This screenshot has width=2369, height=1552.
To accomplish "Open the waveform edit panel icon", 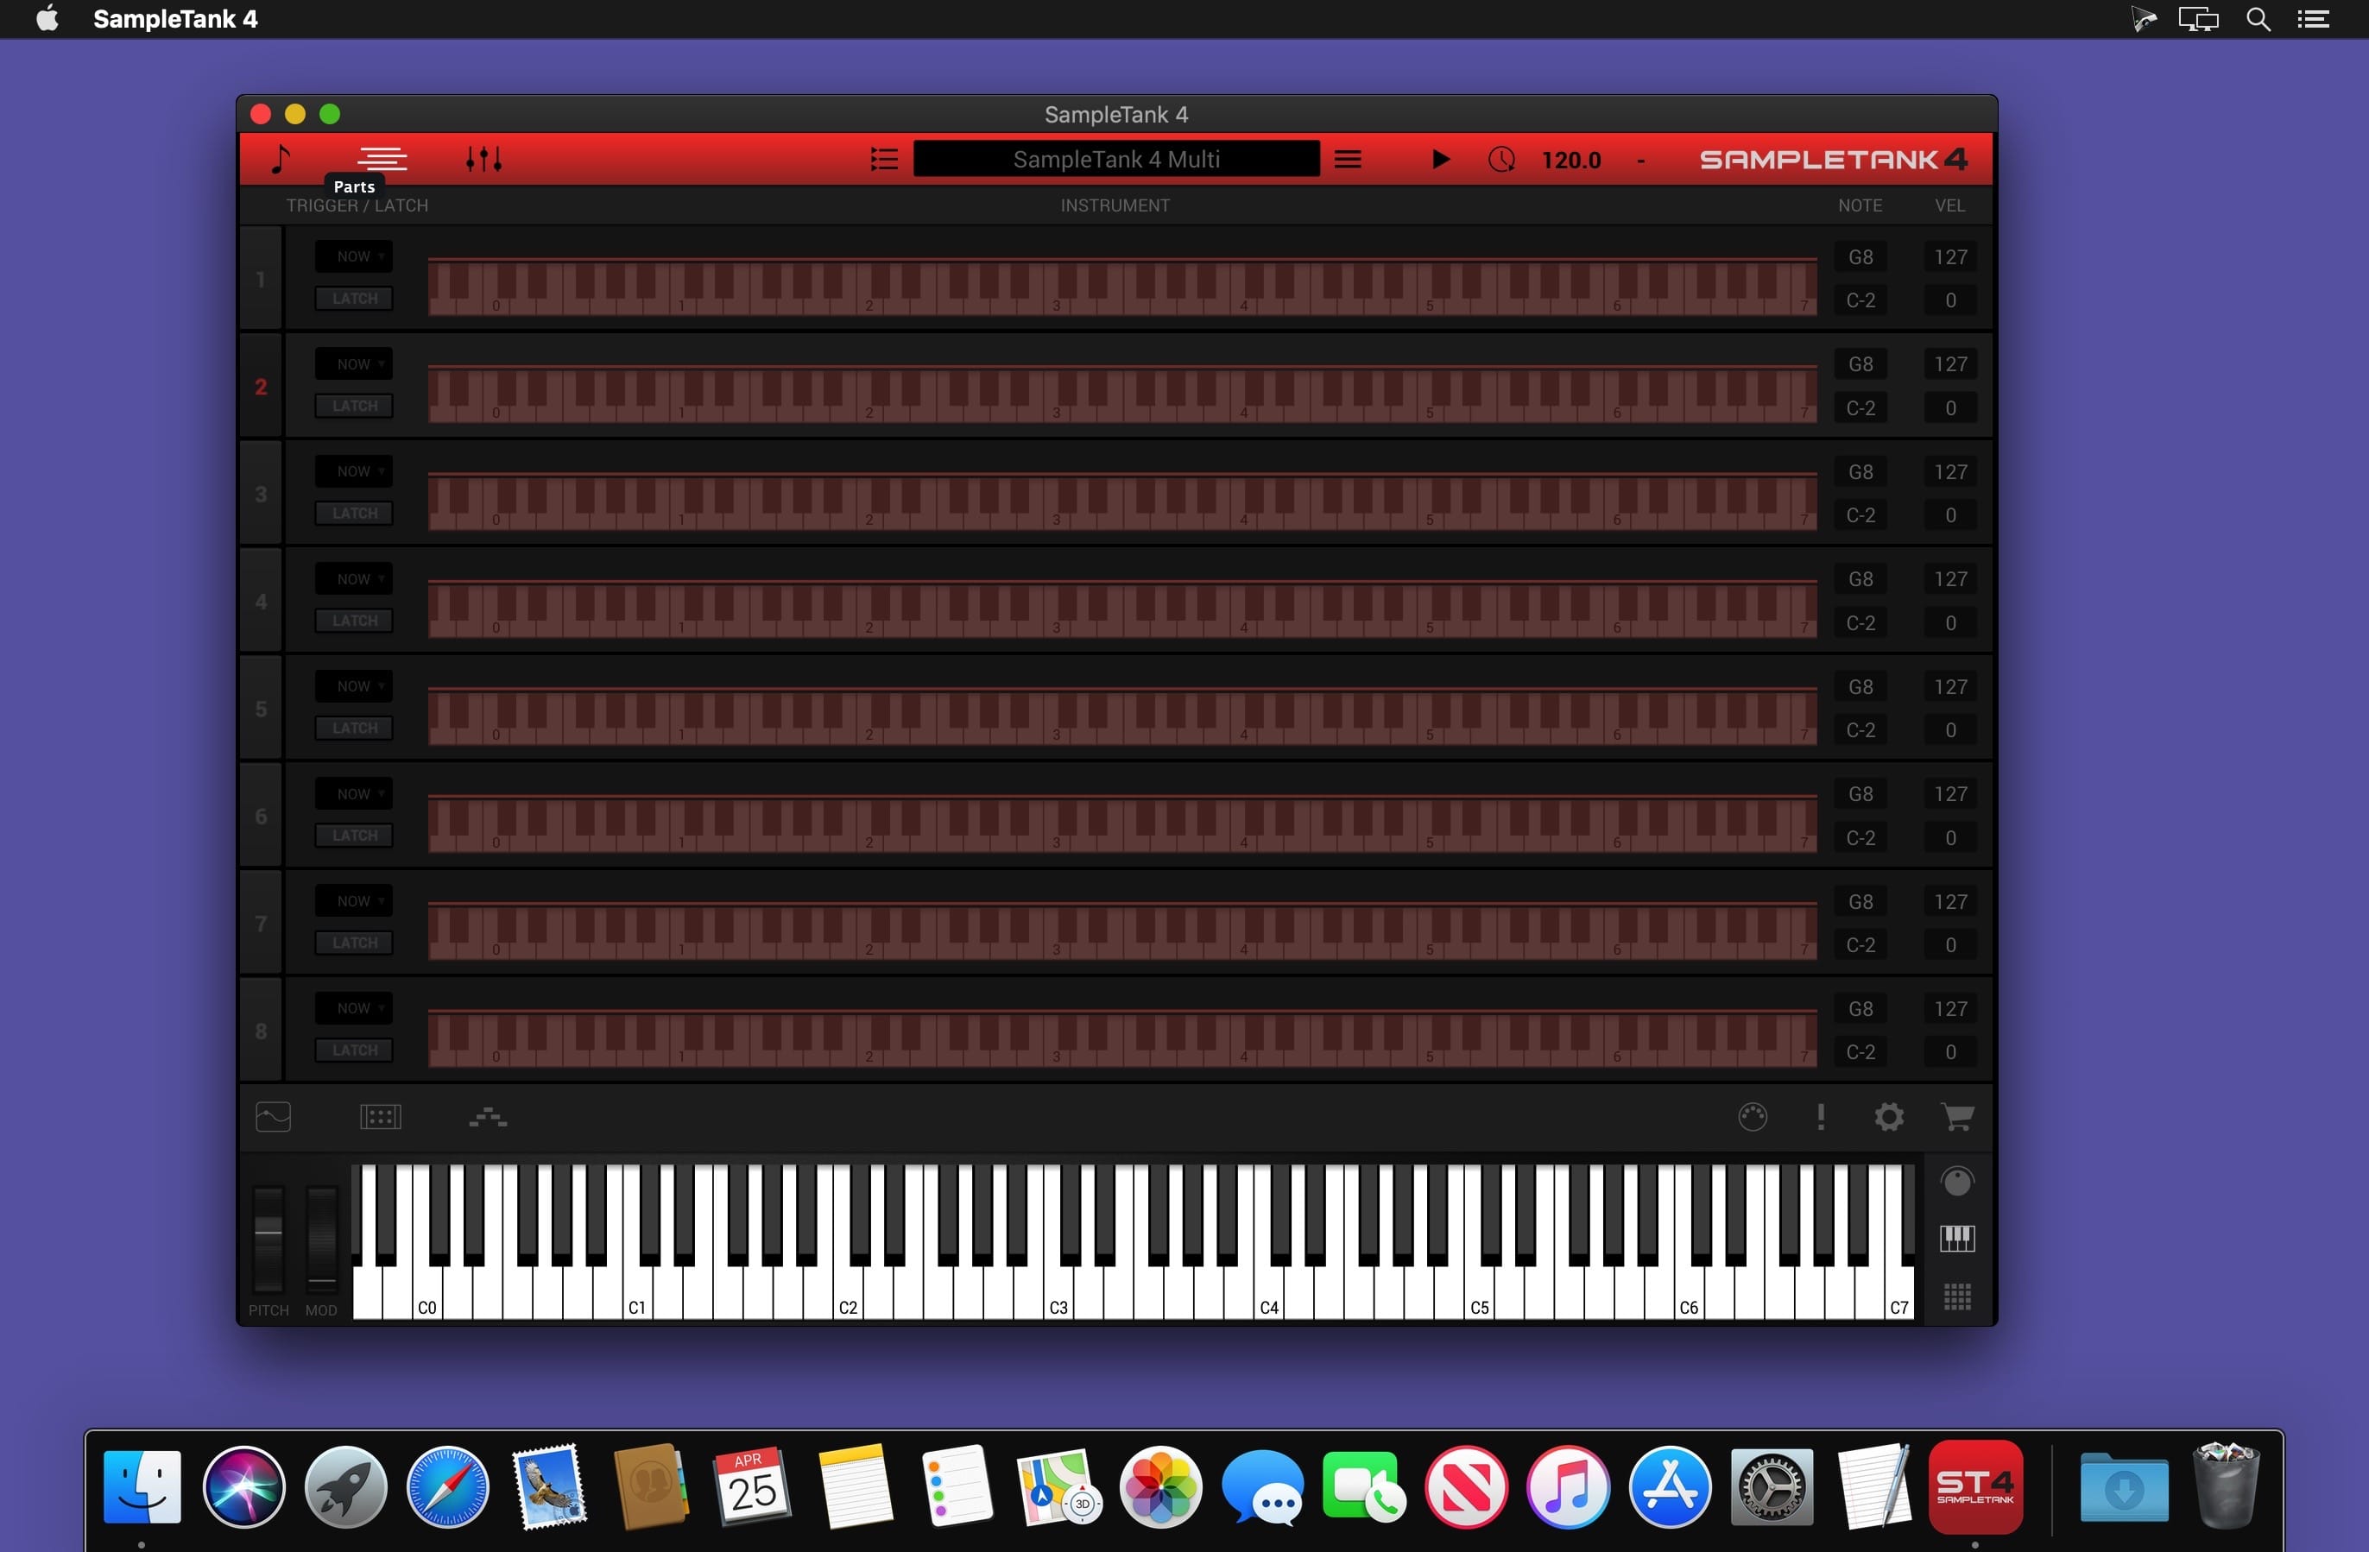I will click(273, 1117).
